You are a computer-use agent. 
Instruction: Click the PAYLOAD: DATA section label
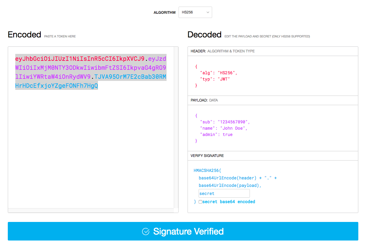[204, 100]
